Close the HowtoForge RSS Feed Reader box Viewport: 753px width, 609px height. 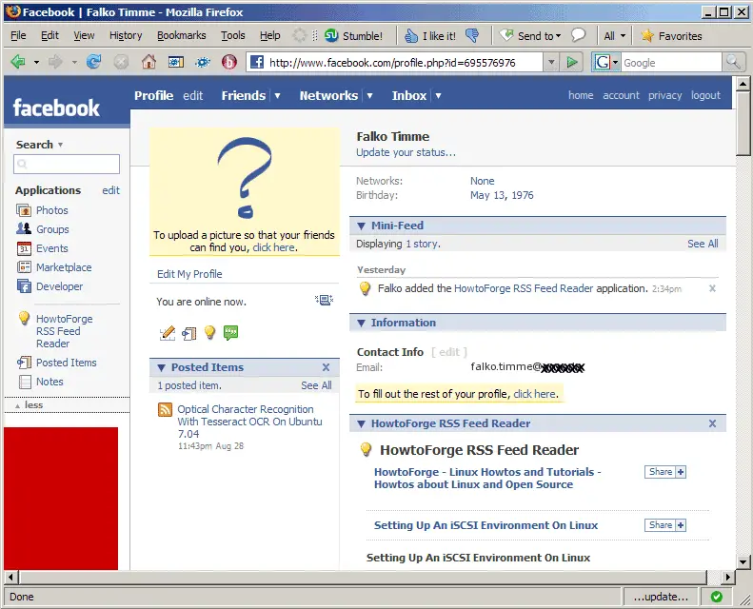[713, 423]
